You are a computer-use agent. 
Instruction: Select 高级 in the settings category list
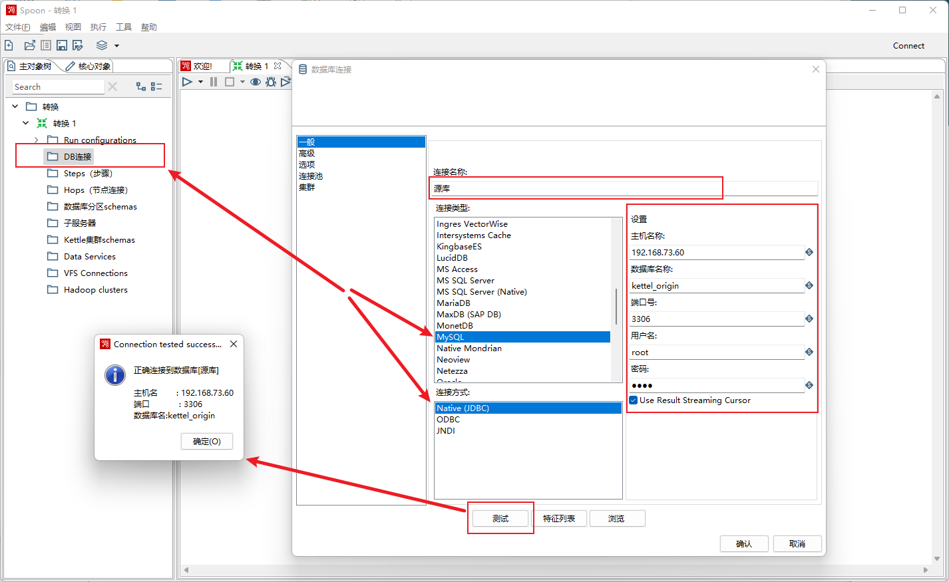tap(307, 154)
